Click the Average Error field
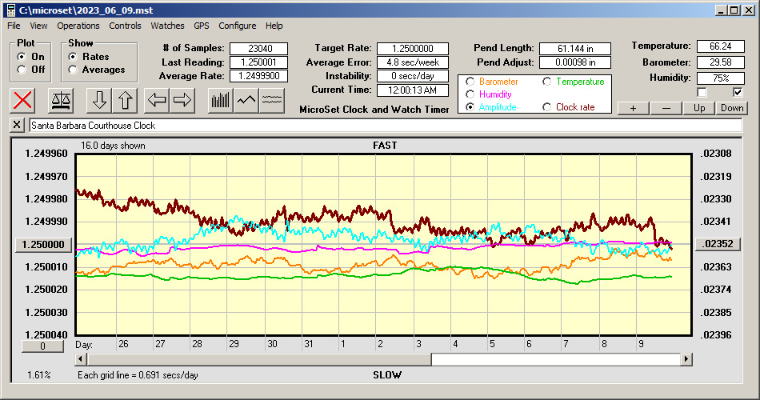The image size is (760, 400). [x=413, y=62]
